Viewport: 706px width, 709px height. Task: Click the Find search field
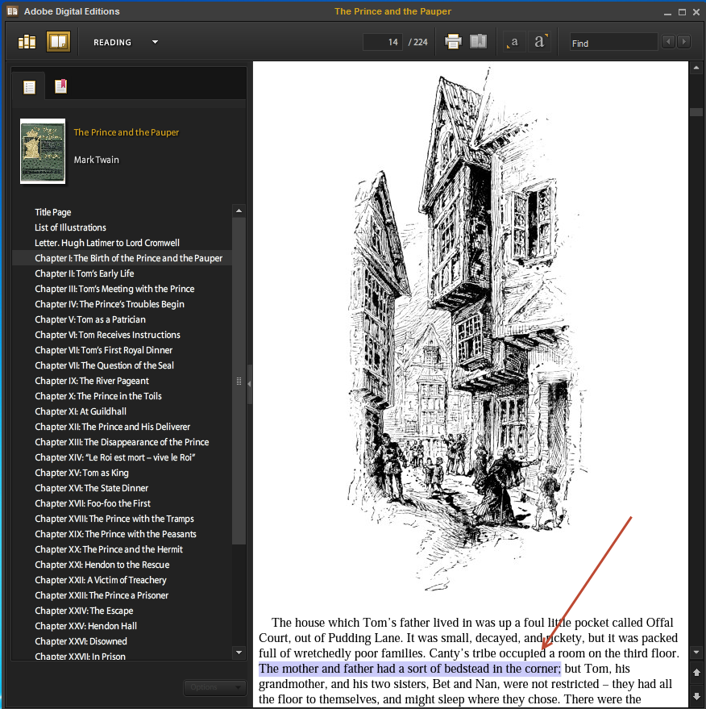(x=613, y=43)
